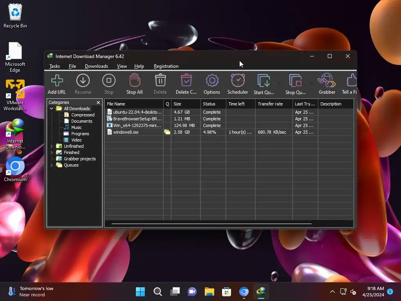This screenshot has width=401, height=301.
Task: Select the Compressed category folder
Action: click(83, 115)
